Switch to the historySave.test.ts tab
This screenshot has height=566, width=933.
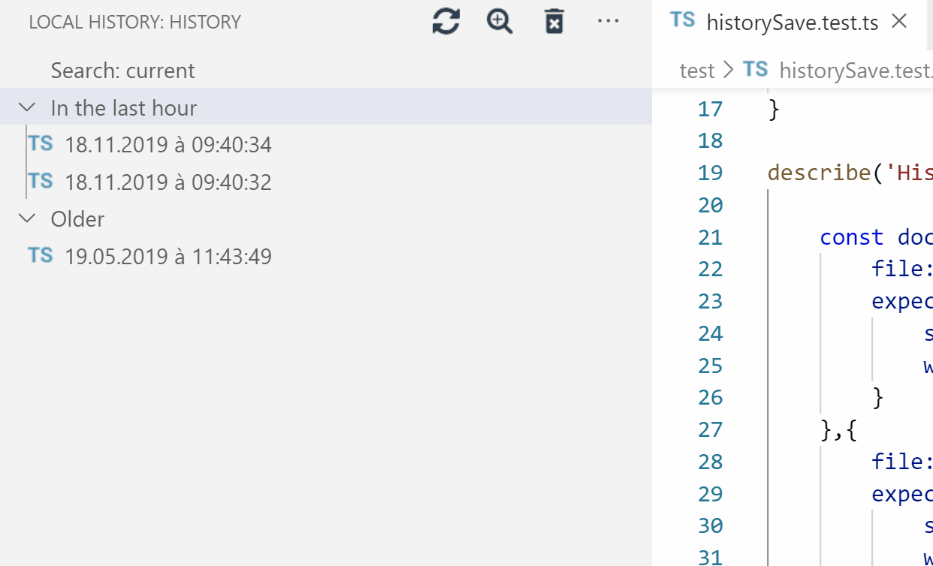coord(793,22)
